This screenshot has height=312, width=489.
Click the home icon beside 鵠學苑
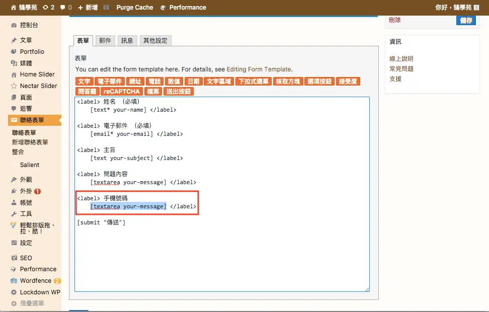tap(14, 8)
